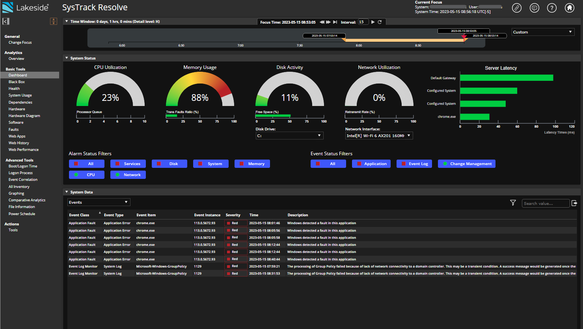
Task: Refresh the focus time with reload icon
Action: pyautogui.click(x=380, y=22)
